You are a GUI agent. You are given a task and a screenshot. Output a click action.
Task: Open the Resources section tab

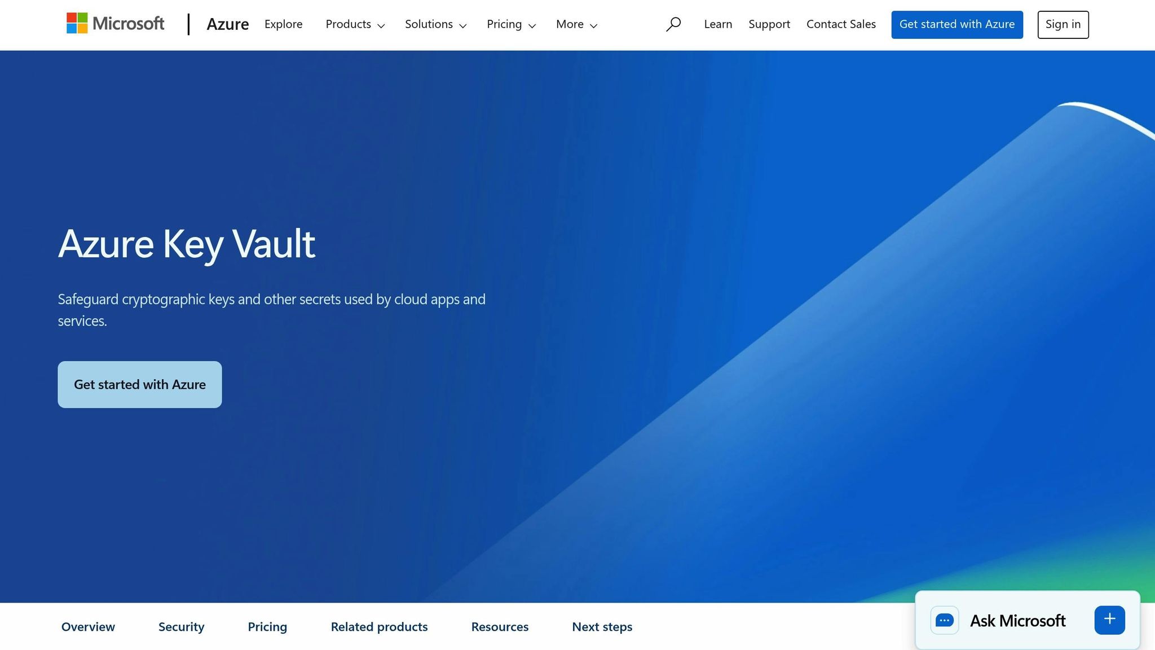[x=500, y=626]
